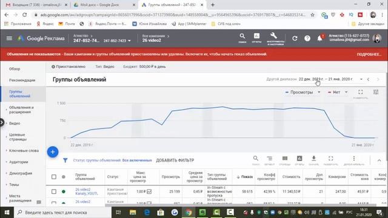Collapse the chart with the up chevron
Screen dimensions: 388x218
coord(379,160)
